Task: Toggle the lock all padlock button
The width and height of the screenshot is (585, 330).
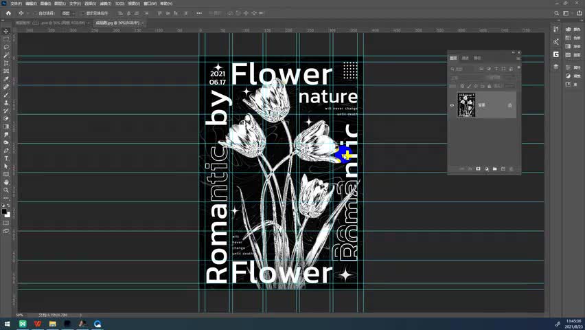Action: coord(489,86)
